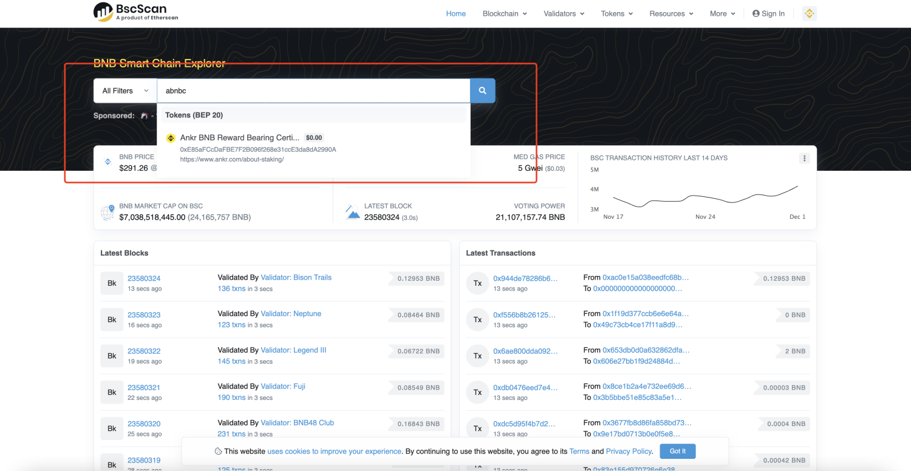Click latest block number 23580324 in stats
Screen dimensions: 911x471
coord(382,217)
